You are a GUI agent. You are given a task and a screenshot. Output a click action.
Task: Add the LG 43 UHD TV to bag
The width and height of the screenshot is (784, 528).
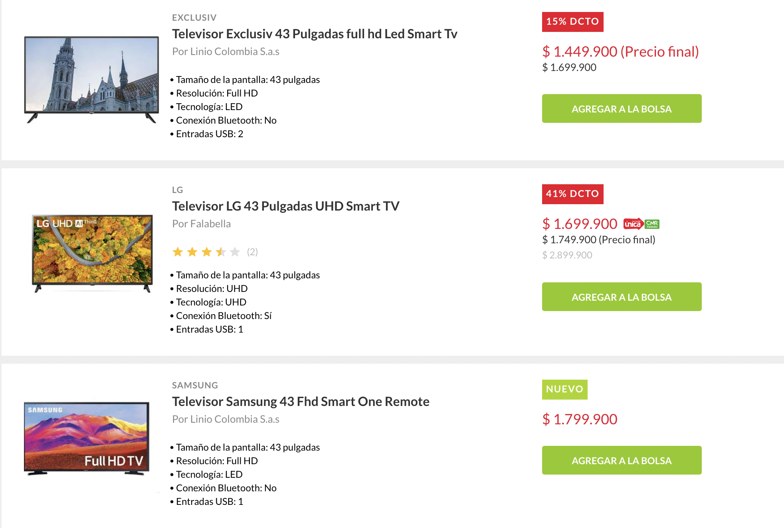coord(622,297)
